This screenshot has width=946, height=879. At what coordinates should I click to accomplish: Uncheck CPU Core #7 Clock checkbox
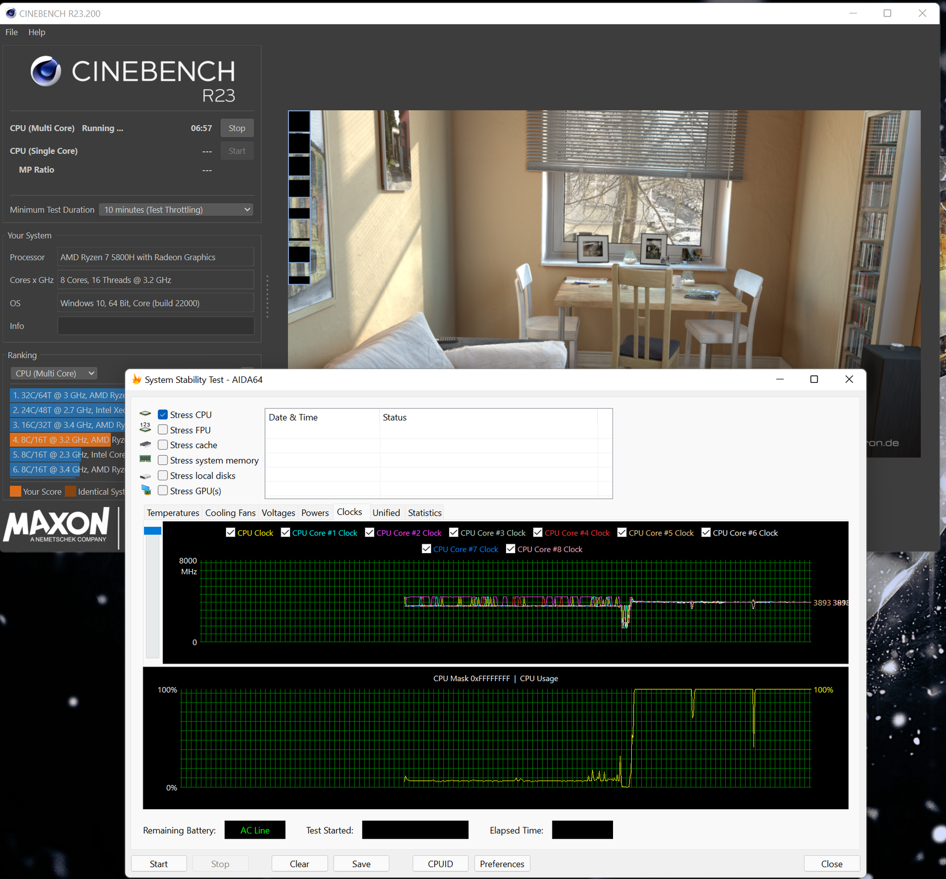426,549
